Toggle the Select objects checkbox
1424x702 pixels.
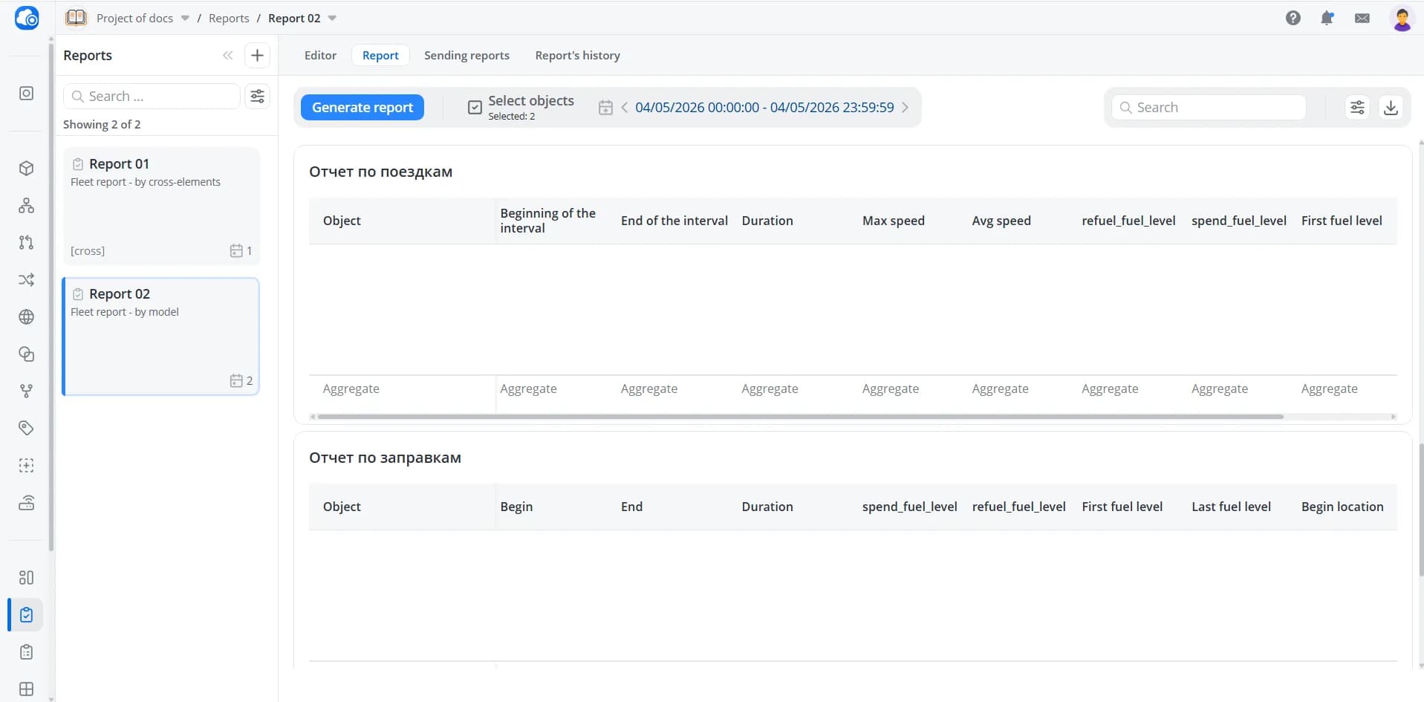tap(475, 108)
